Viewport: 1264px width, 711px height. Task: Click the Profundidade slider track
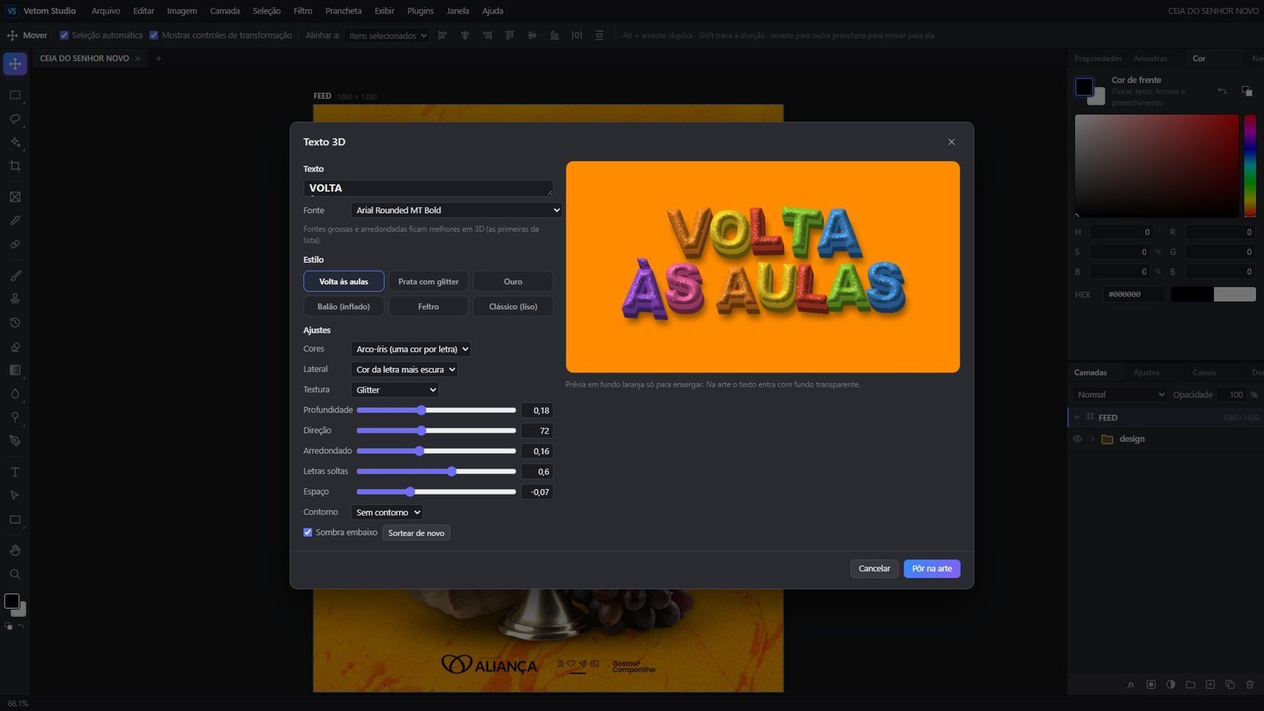click(436, 410)
